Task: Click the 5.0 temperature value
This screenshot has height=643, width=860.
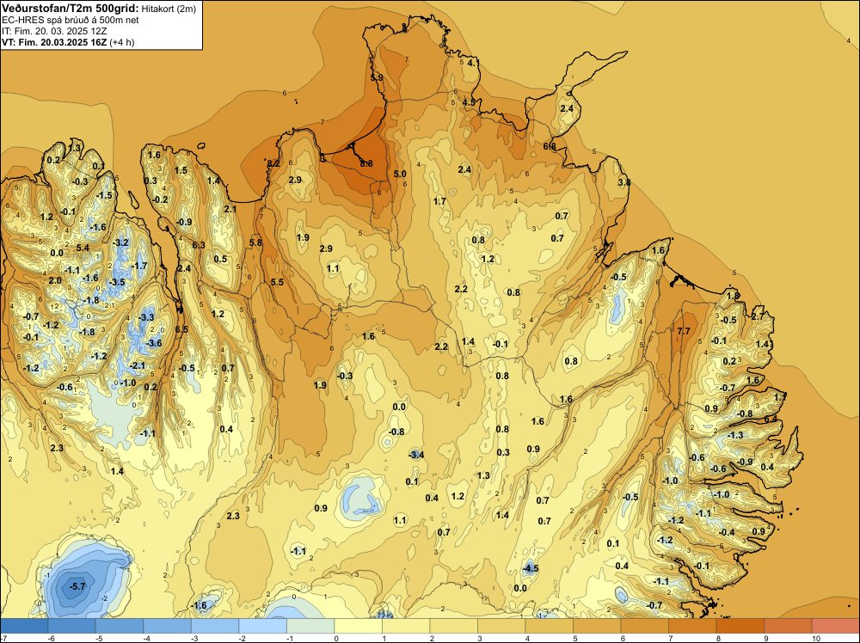Action: coord(401,174)
